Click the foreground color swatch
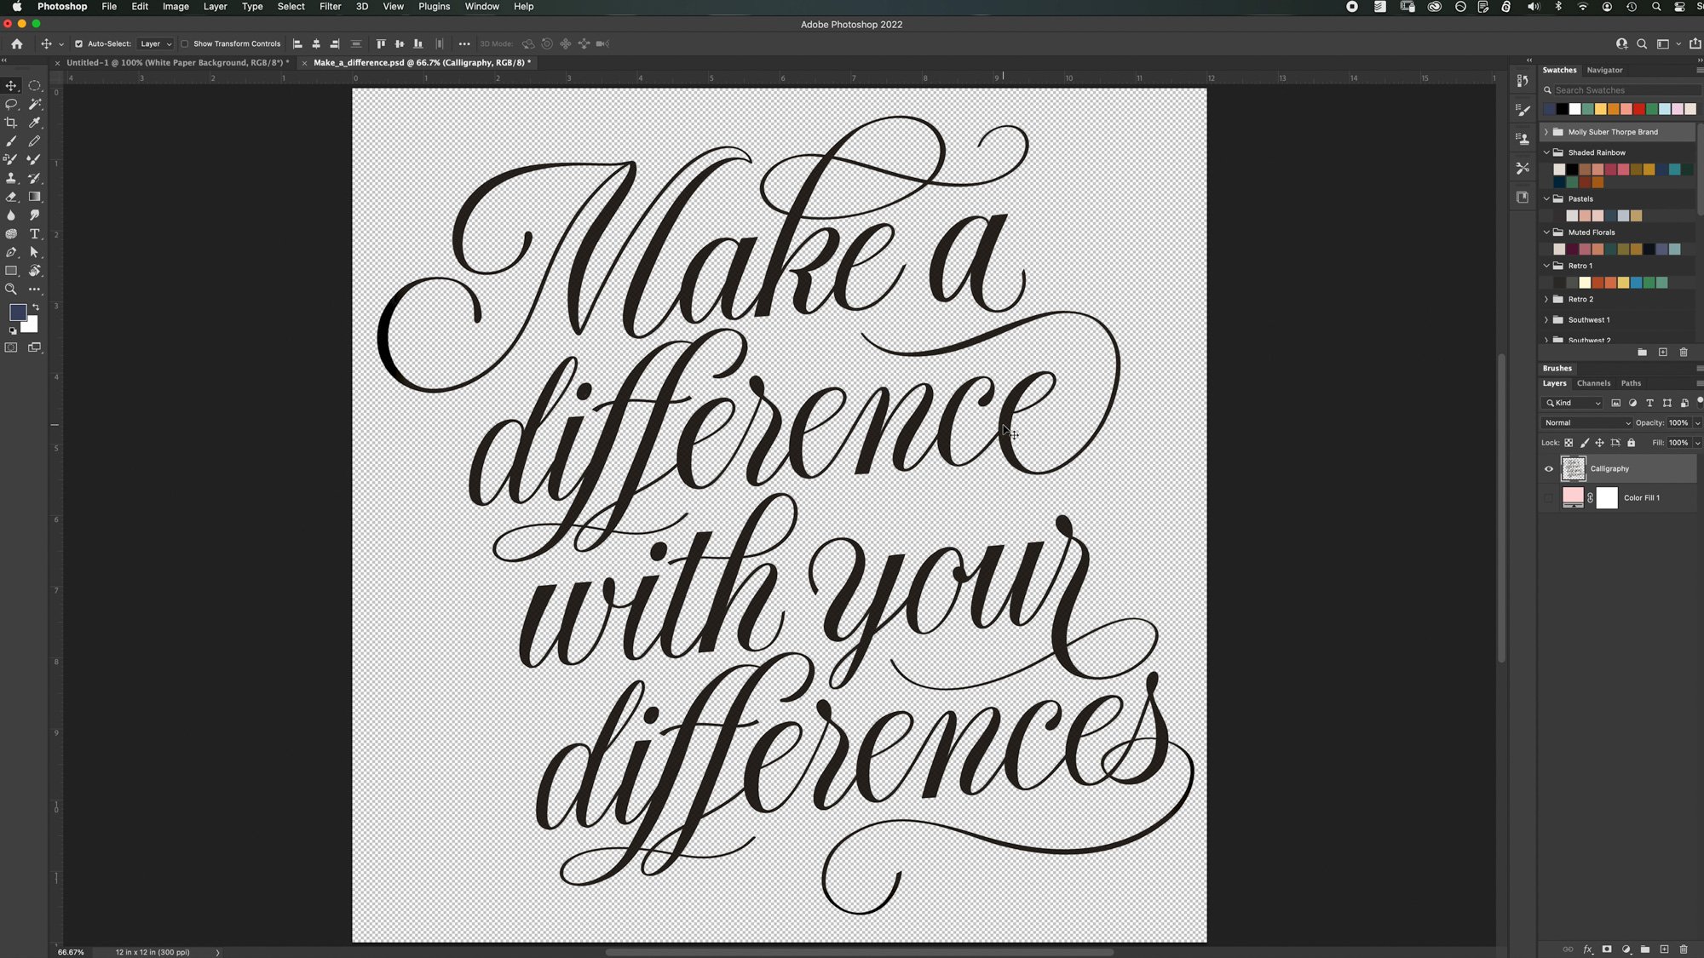 point(17,313)
